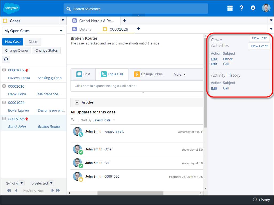Open the 1-4 of 4 records dropdown
The height and width of the screenshot is (205, 274).
coord(22,183)
